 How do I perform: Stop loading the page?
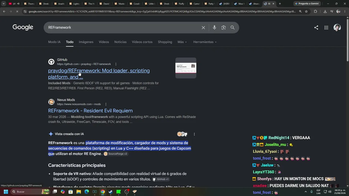(x=17, y=11)
